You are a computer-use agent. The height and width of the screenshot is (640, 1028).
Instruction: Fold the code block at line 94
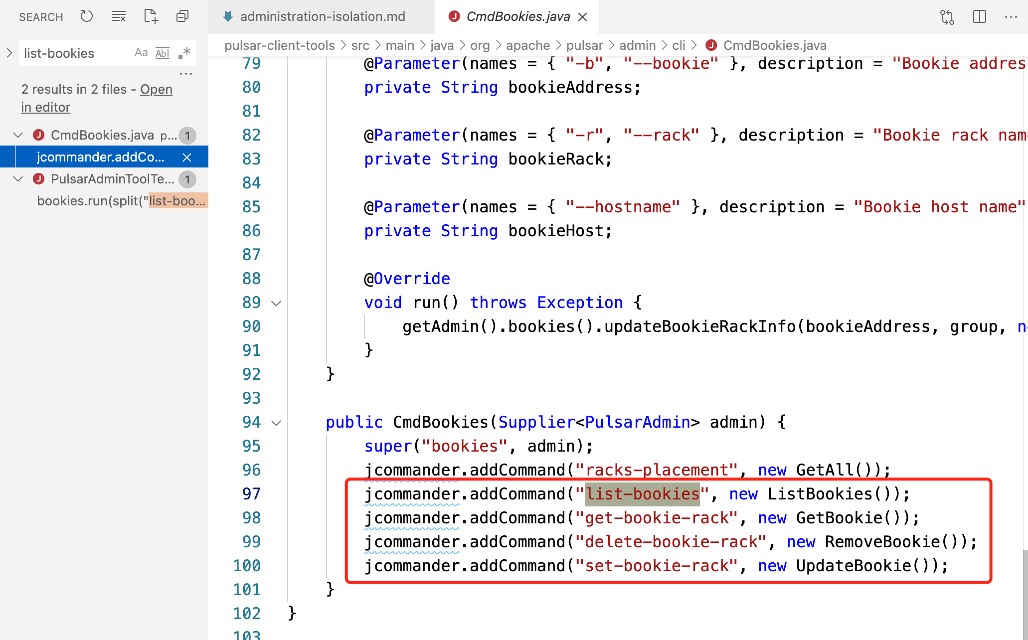click(x=276, y=422)
